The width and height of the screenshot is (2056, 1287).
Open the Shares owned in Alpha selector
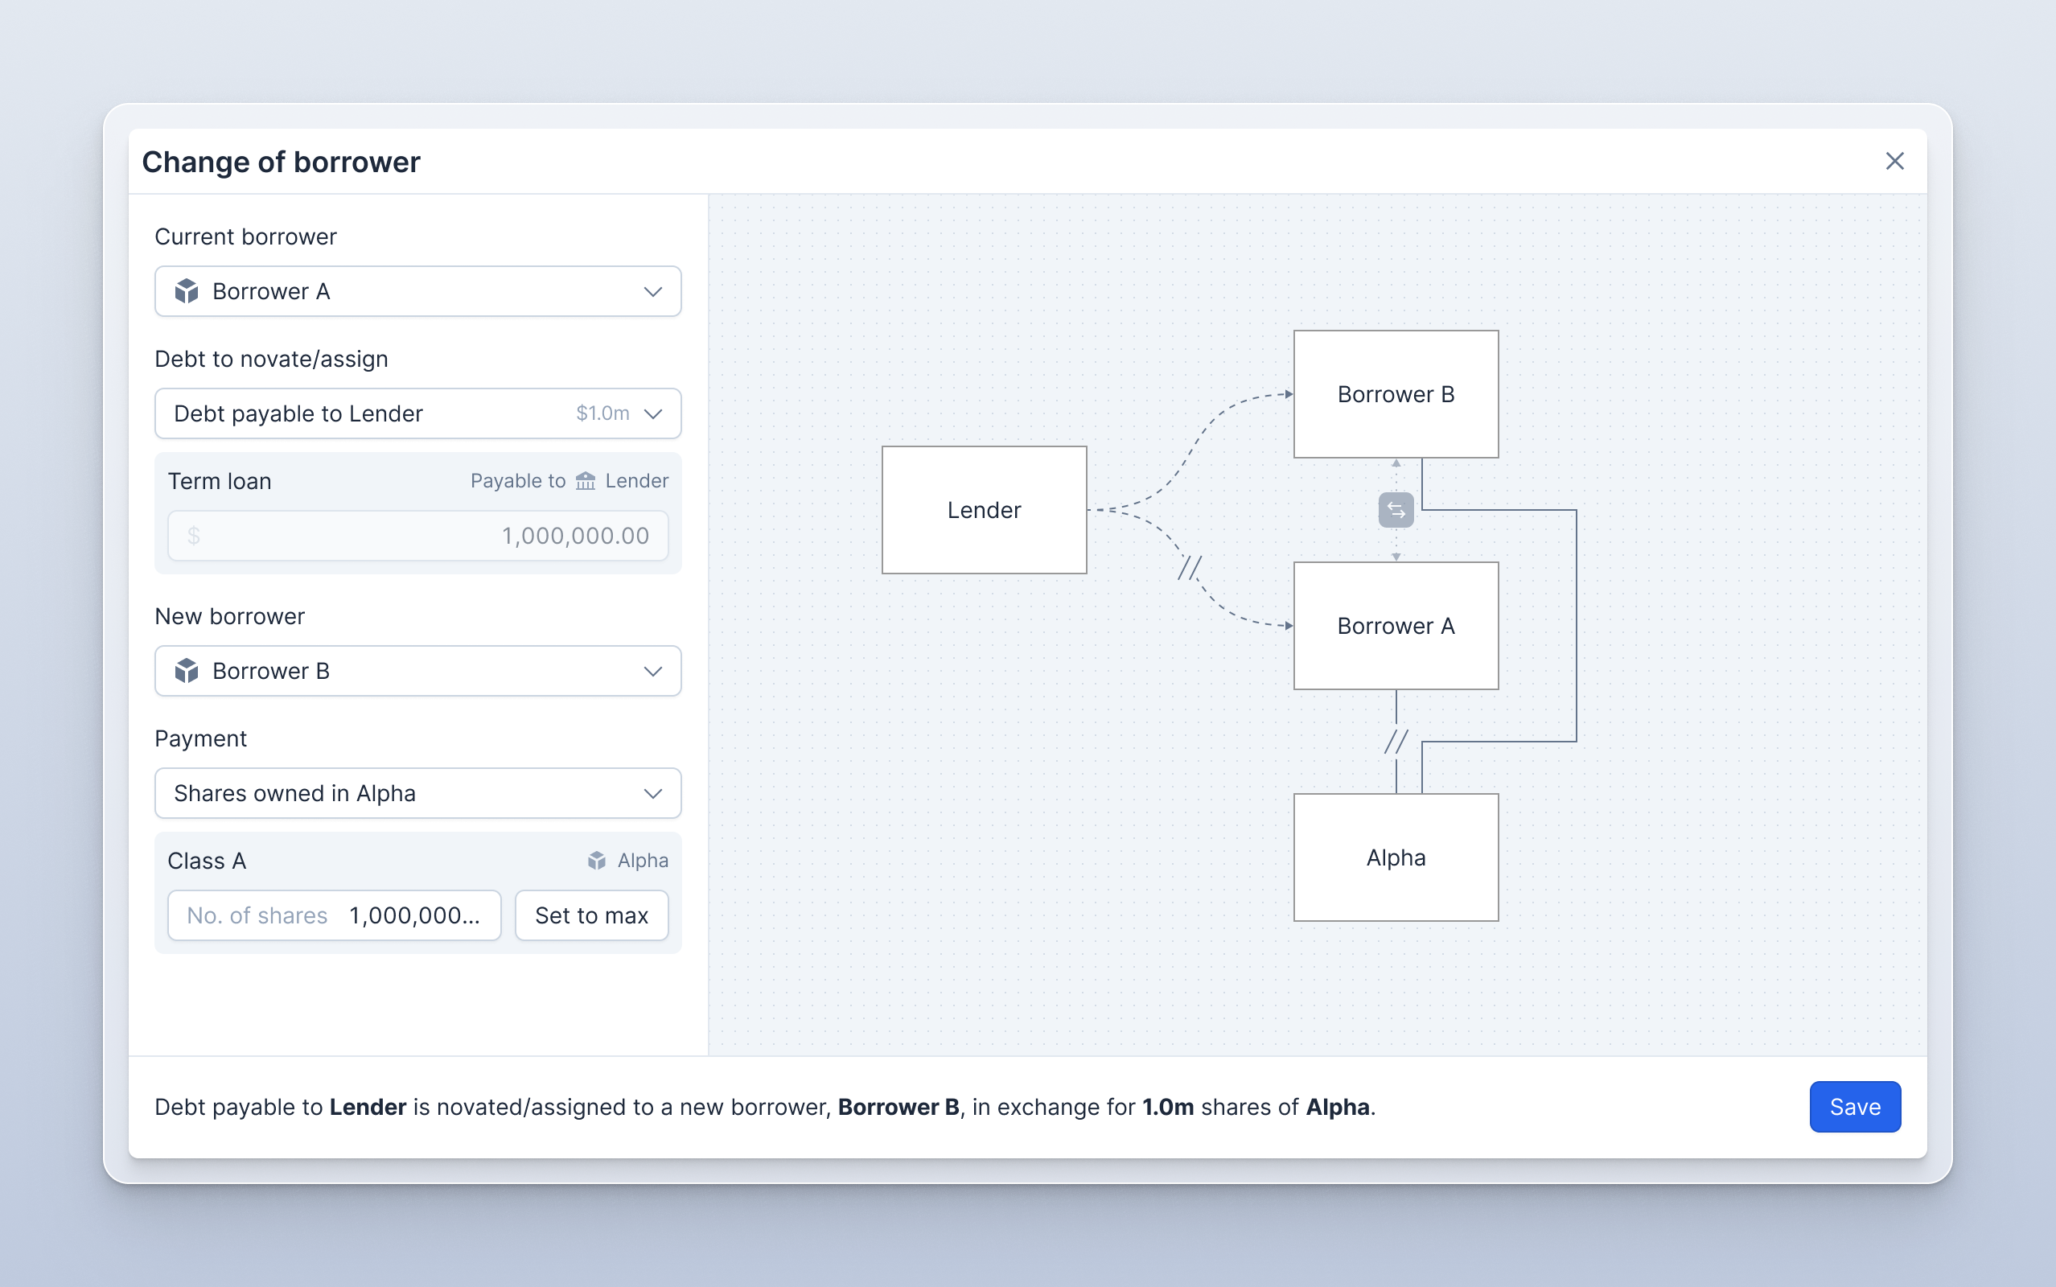(417, 792)
